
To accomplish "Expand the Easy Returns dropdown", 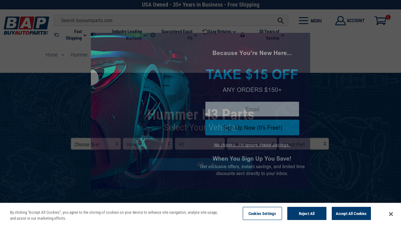I will [234, 32].
